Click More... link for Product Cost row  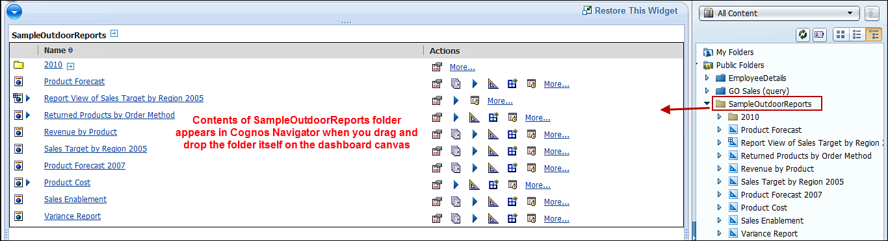(x=538, y=185)
